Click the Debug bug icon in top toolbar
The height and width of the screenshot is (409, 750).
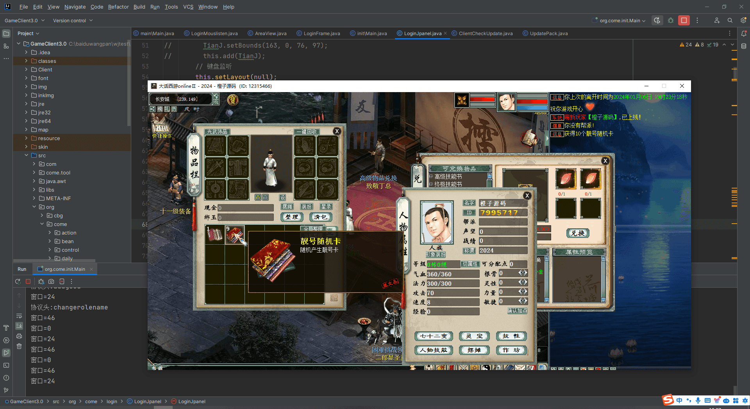(x=671, y=21)
